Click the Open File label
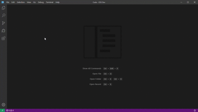This screenshot has width=198, height=112. pyautogui.click(x=97, y=74)
